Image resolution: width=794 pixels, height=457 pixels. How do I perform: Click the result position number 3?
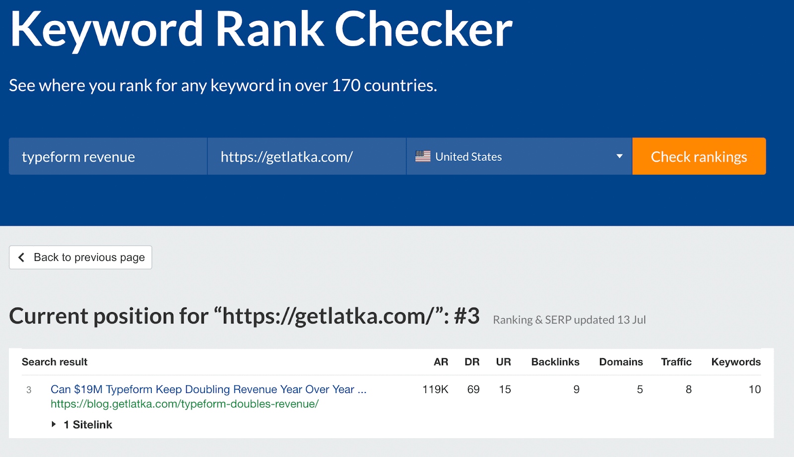pyautogui.click(x=29, y=390)
